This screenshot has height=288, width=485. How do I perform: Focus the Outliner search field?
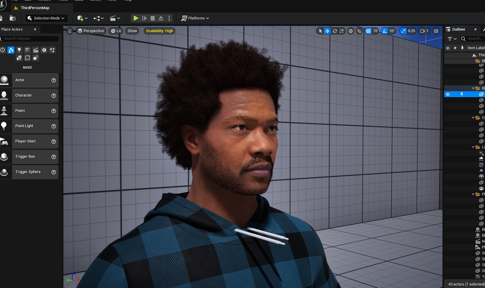(x=472, y=39)
